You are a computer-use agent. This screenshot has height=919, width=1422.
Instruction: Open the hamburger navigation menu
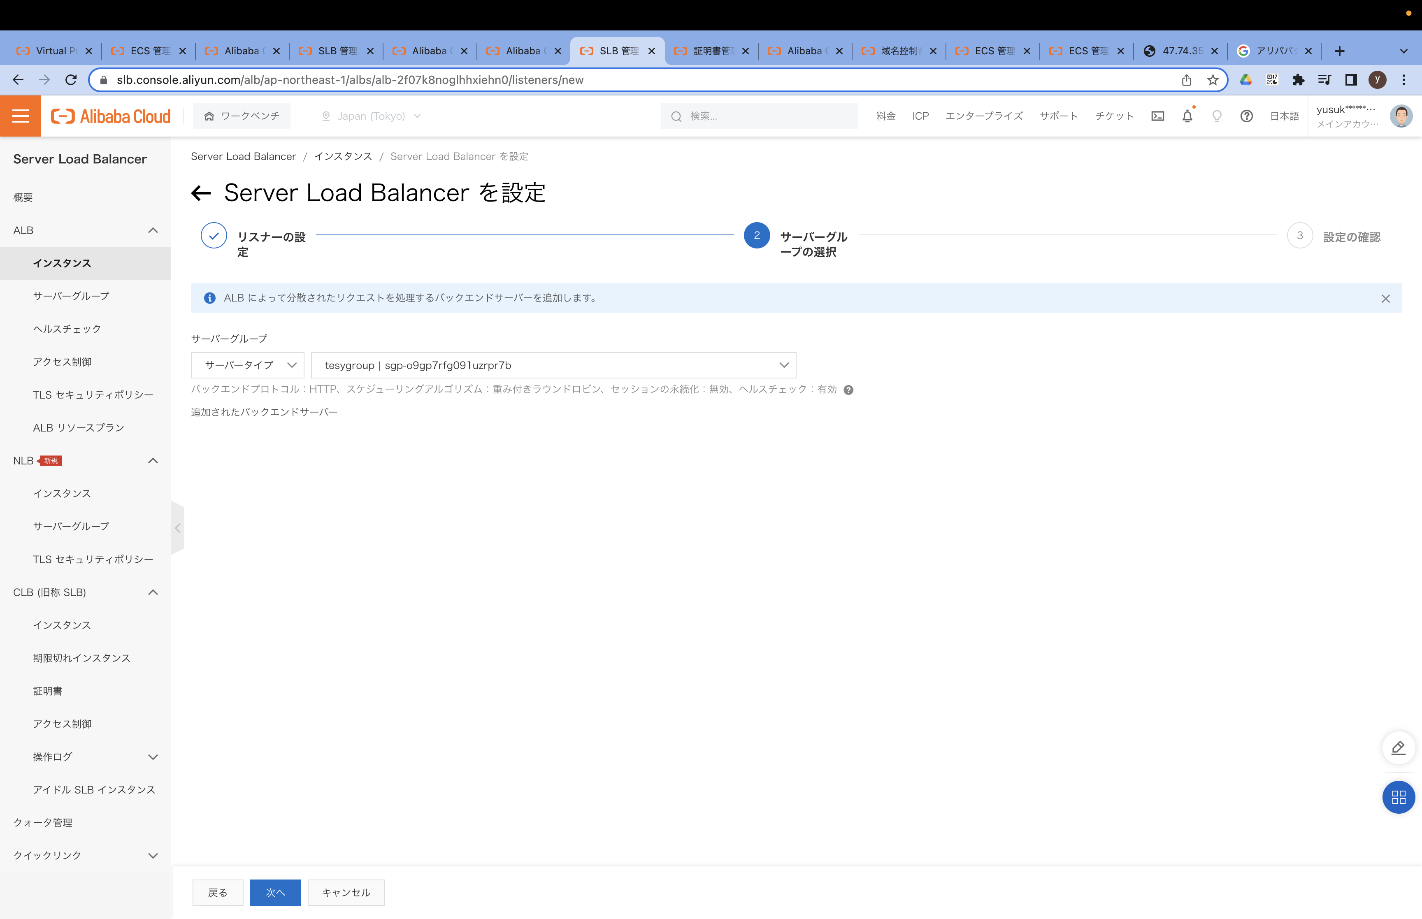[x=20, y=116]
